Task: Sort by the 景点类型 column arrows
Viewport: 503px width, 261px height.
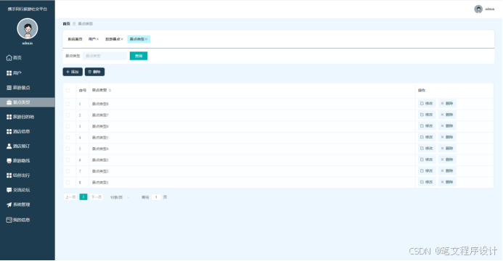Action: click(x=110, y=91)
